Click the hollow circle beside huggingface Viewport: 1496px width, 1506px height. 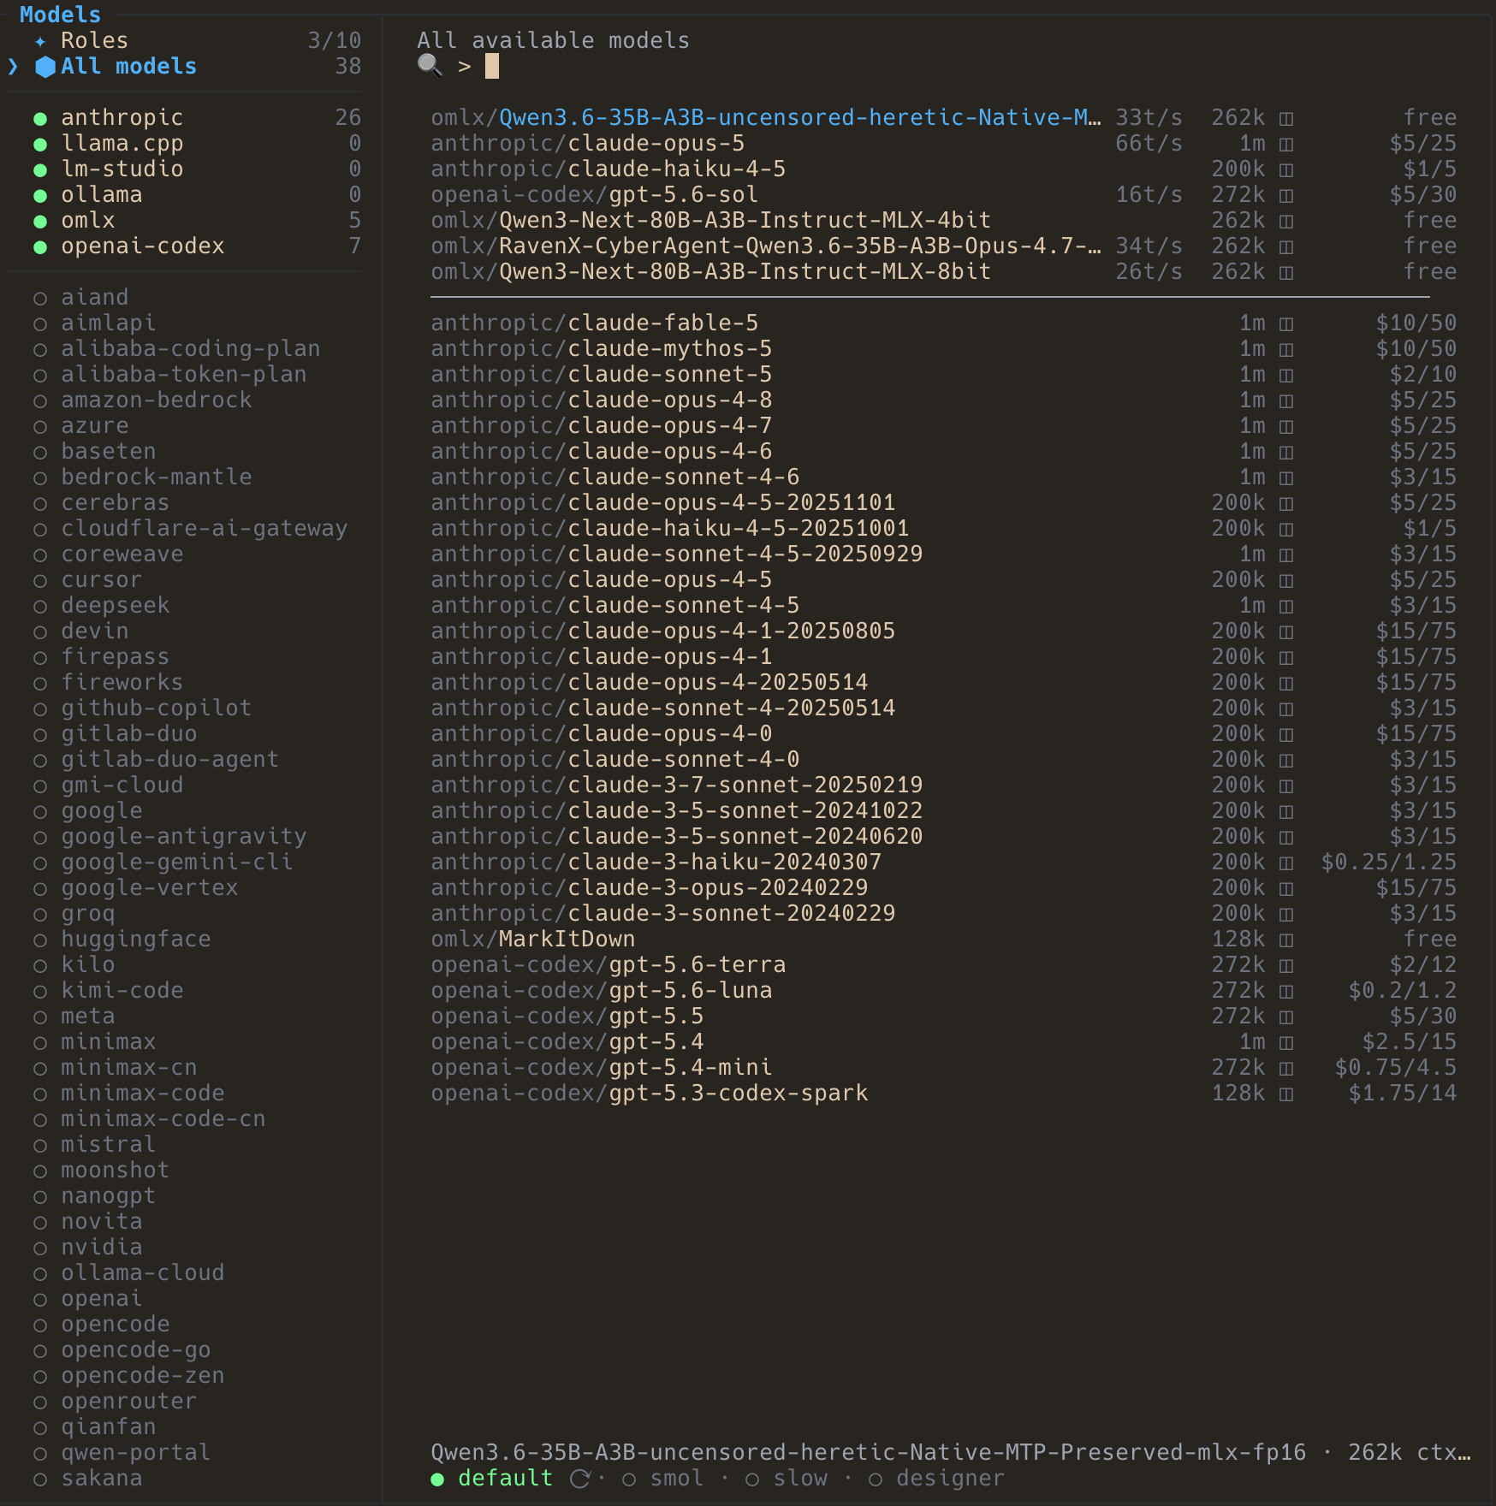[40, 940]
